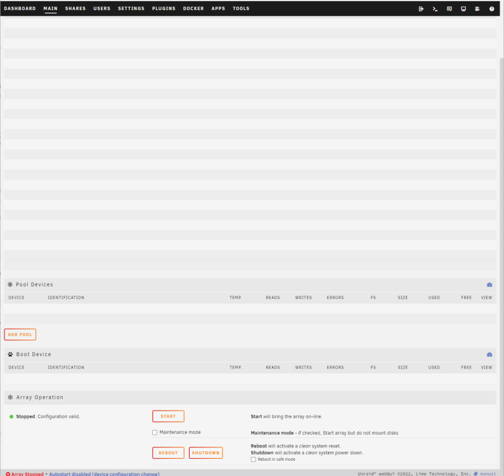The height and width of the screenshot is (476, 504).
Task: Switch to the Docker menu
Action: (193, 9)
